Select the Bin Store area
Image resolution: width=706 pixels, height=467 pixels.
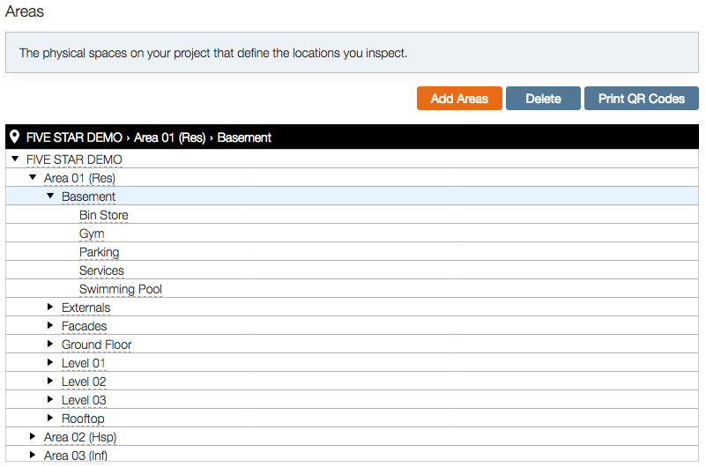coord(103,216)
